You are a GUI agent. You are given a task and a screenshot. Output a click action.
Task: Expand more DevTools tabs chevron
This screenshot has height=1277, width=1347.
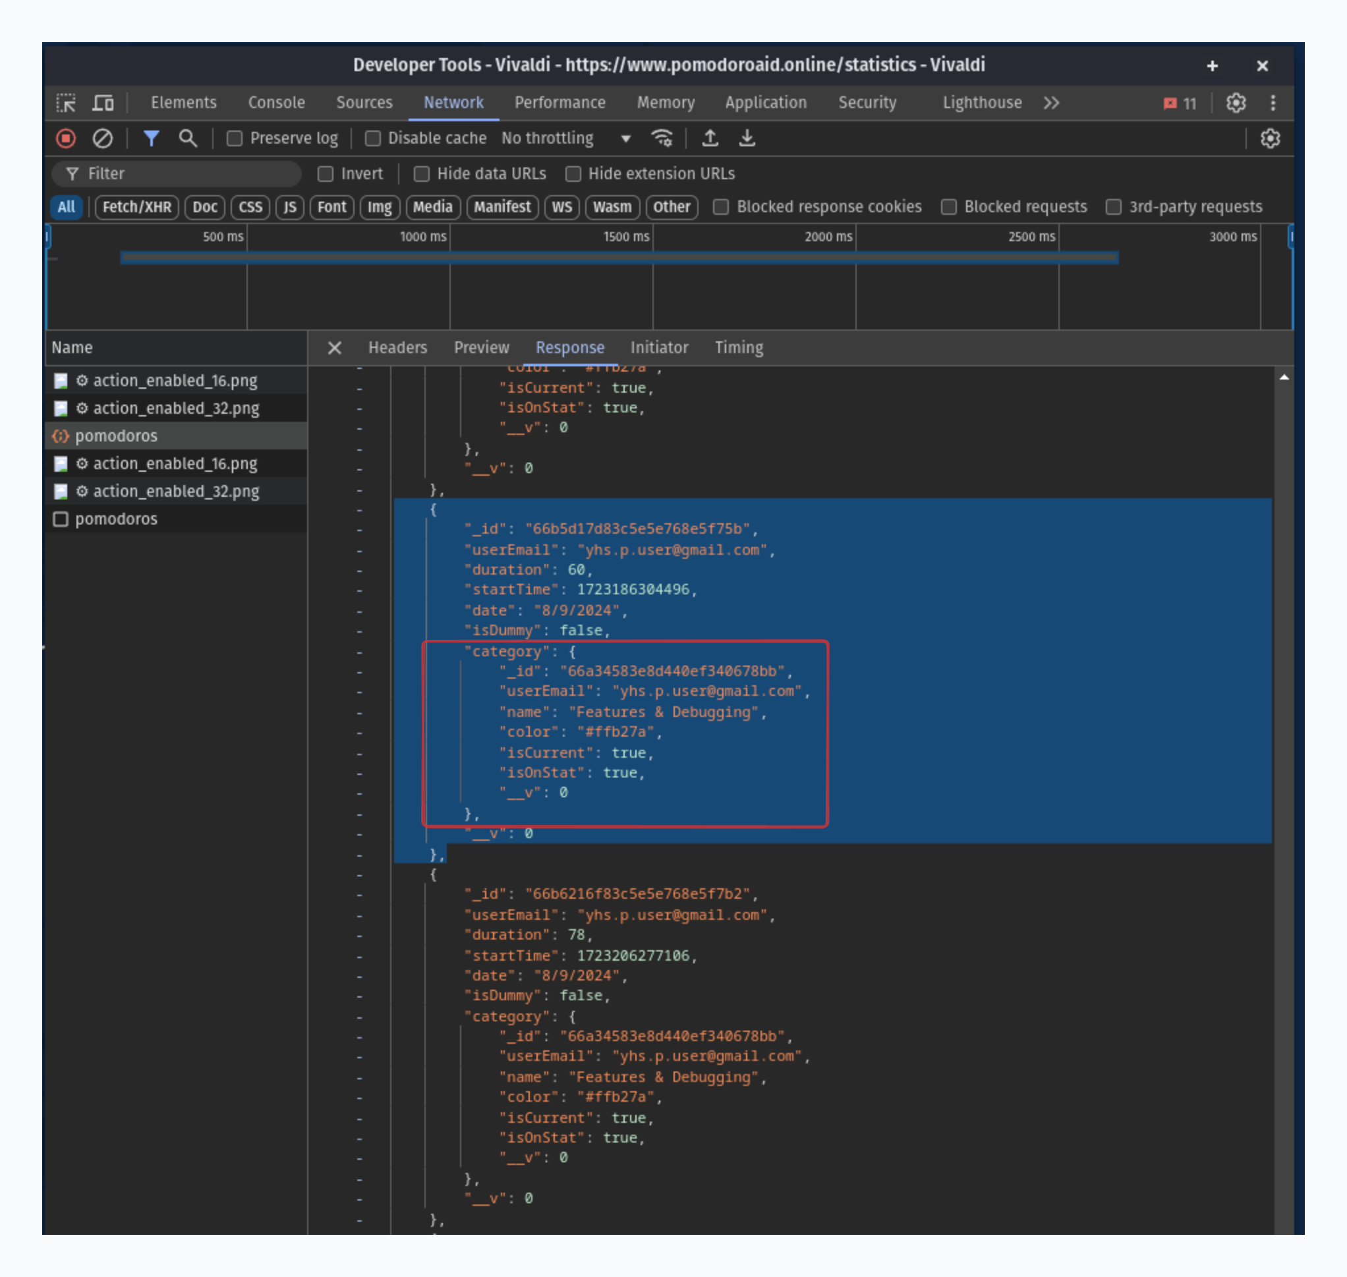click(1051, 103)
